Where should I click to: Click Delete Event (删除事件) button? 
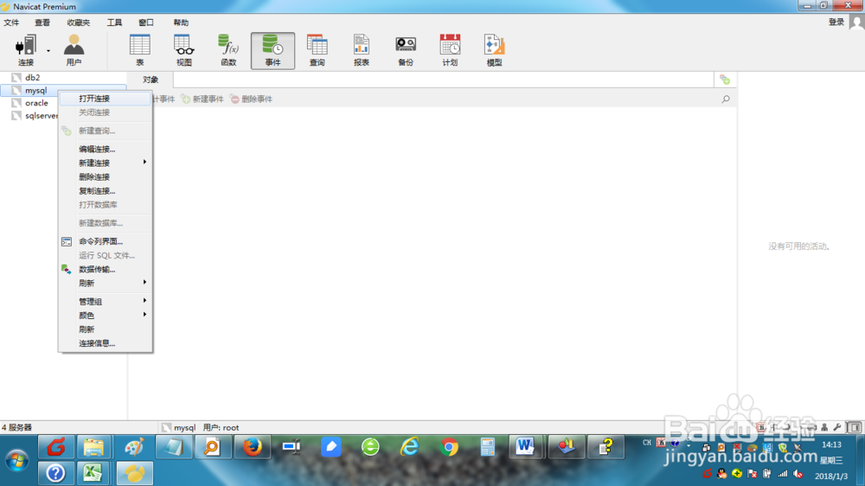252,99
